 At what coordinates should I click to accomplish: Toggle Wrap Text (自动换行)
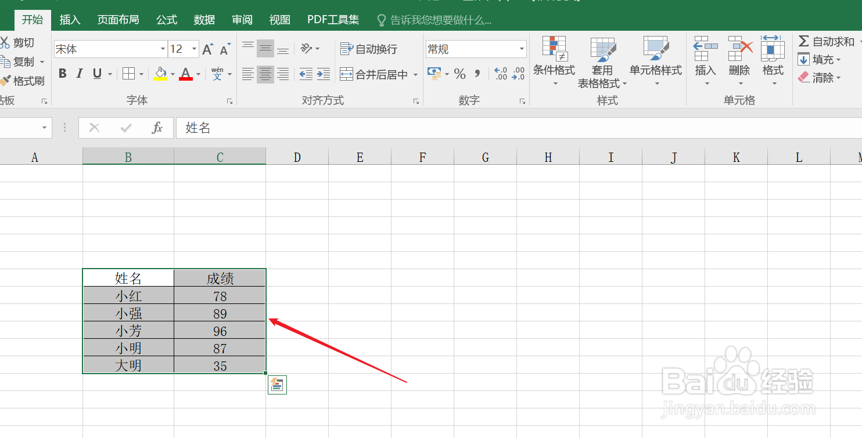point(369,49)
